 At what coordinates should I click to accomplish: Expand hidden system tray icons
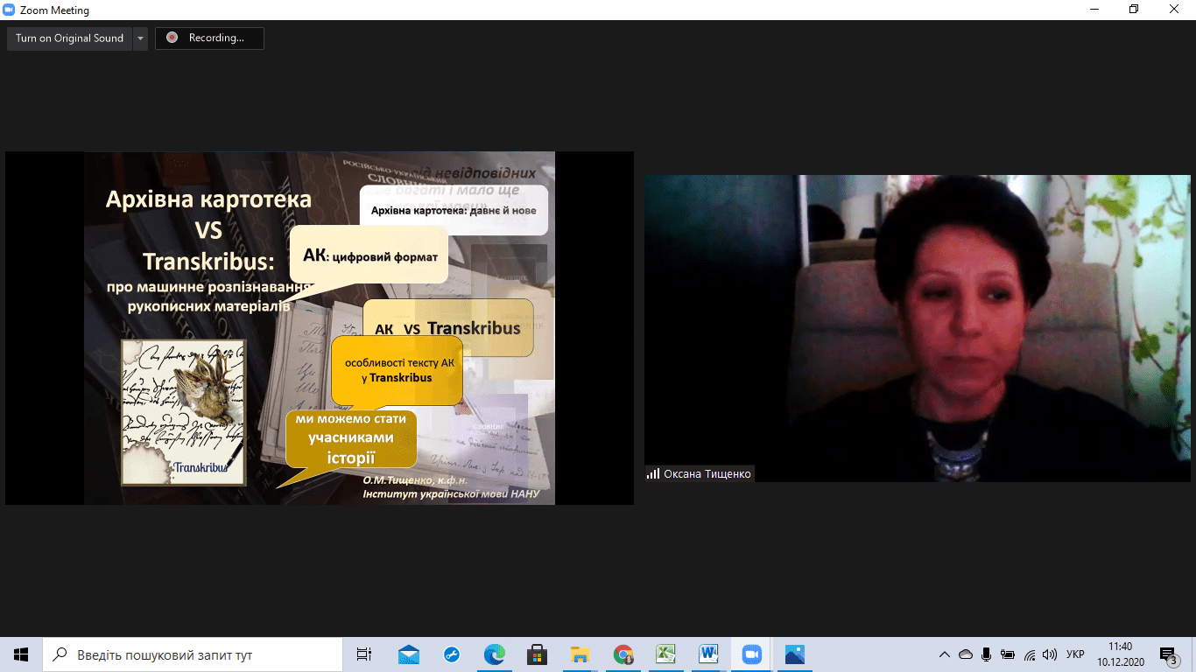pyautogui.click(x=944, y=654)
